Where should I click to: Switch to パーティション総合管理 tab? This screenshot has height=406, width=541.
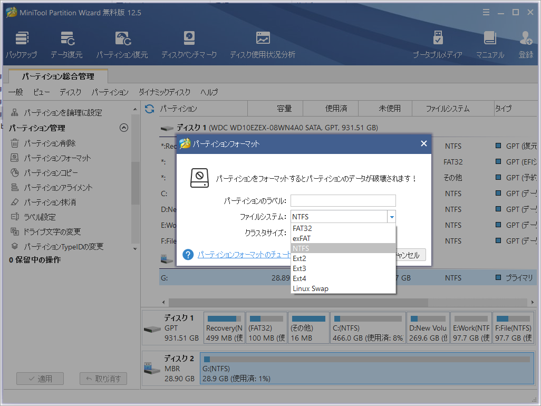coord(57,75)
